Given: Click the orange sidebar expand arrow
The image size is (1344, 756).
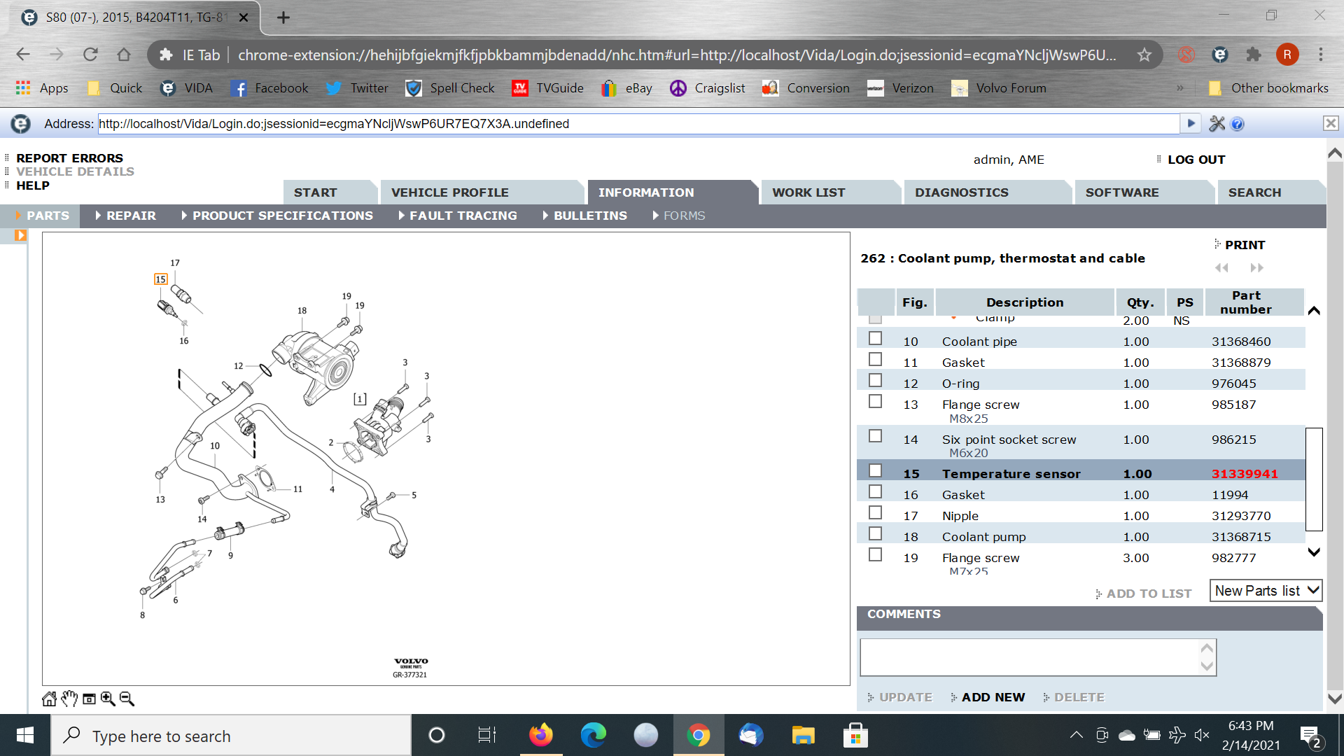Looking at the screenshot, I should pyautogui.click(x=20, y=235).
